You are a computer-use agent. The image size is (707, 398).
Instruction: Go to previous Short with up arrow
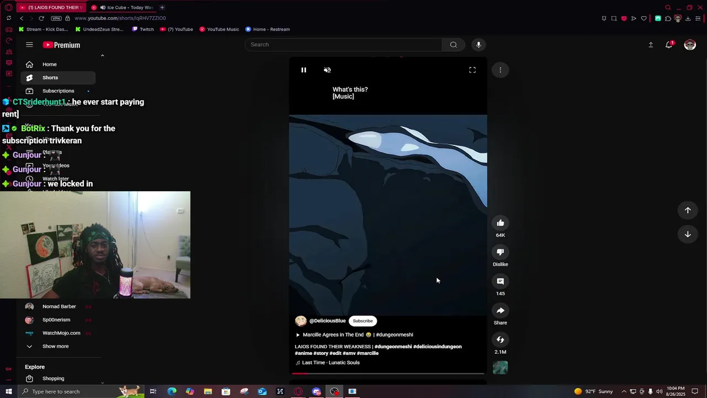click(x=688, y=210)
